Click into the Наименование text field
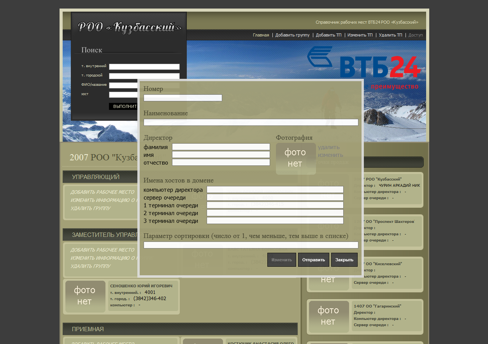The width and height of the screenshot is (488, 344). pos(251,122)
